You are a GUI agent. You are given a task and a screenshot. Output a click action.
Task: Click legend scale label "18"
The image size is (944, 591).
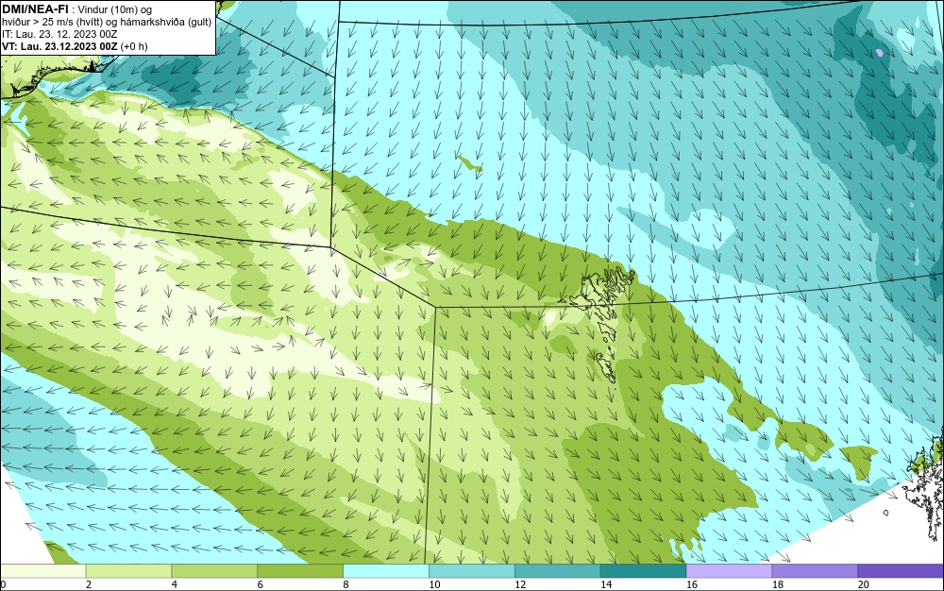pos(777,584)
